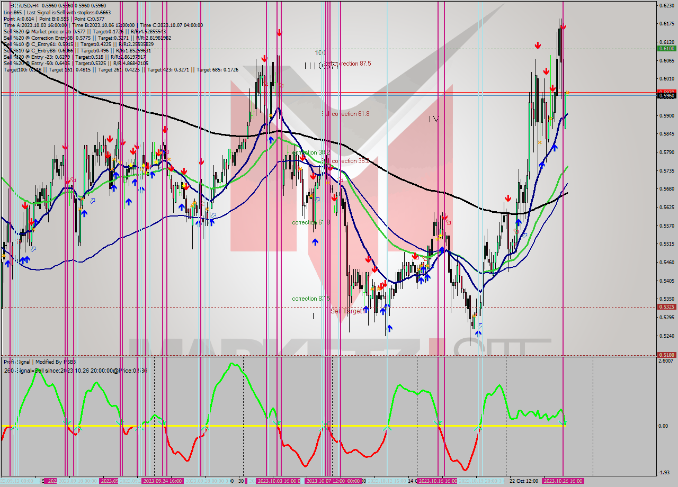Click the red sell arrow above the October 26 peak

(x=563, y=25)
